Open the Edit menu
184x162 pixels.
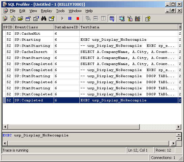(22, 11)
